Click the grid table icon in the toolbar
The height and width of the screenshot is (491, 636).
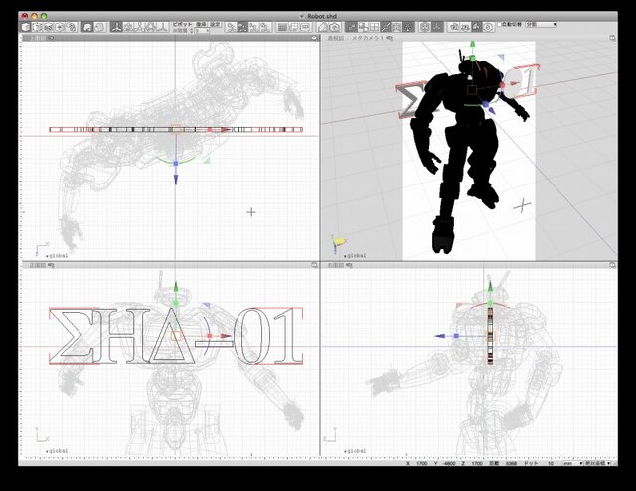click(x=282, y=27)
